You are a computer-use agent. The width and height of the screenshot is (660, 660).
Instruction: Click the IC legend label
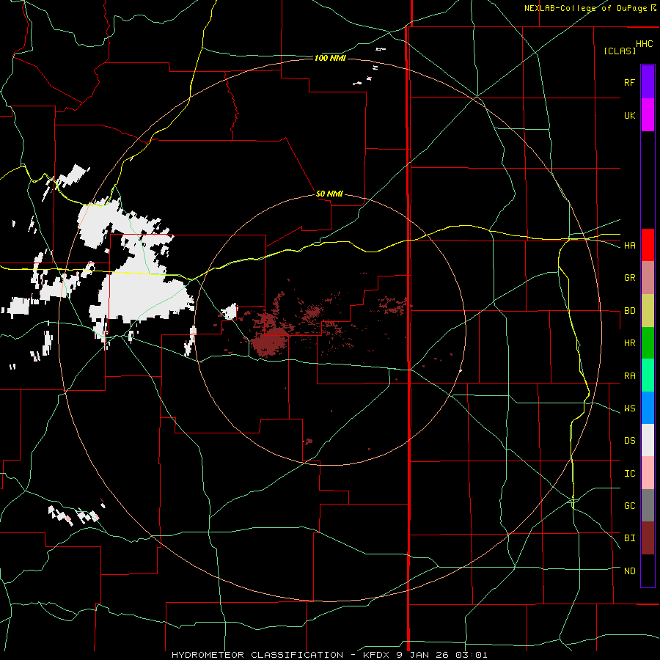(x=629, y=474)
